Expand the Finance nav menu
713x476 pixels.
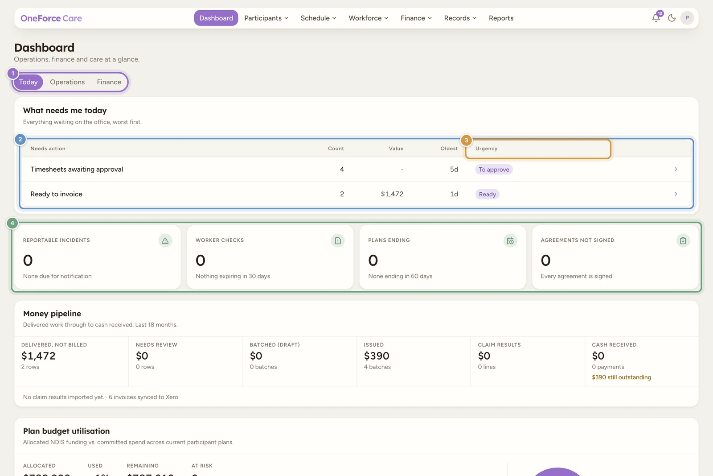tap(416, 18)
